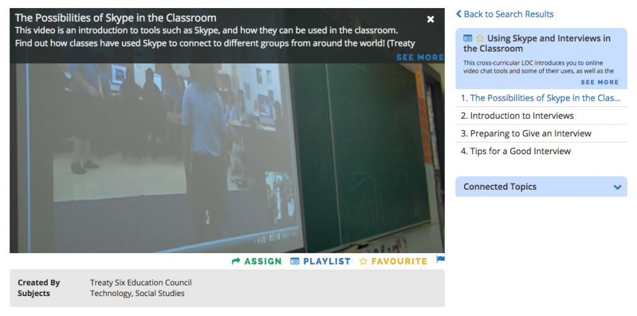Image resolution: width=637 pixels, height=316 pixels.
Task: See more of the video description
Action: point(420,57)
